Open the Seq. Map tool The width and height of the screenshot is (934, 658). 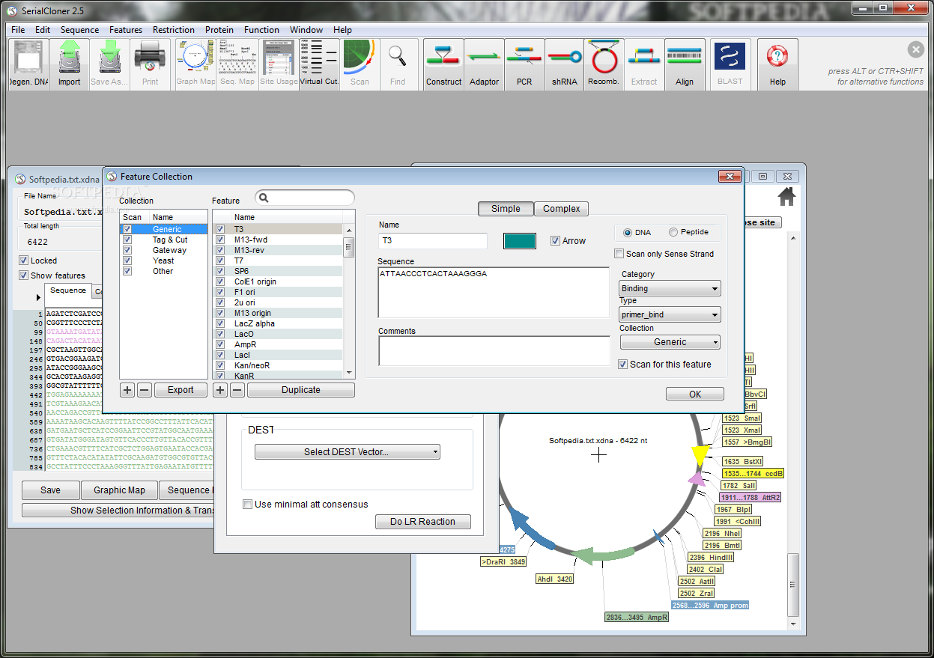[237, 64]
